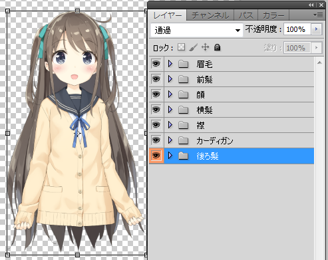Screen dimensions: 328x260
Task: Open the 通過 blend mode dropdown
Action: click(x=196, y=30)
